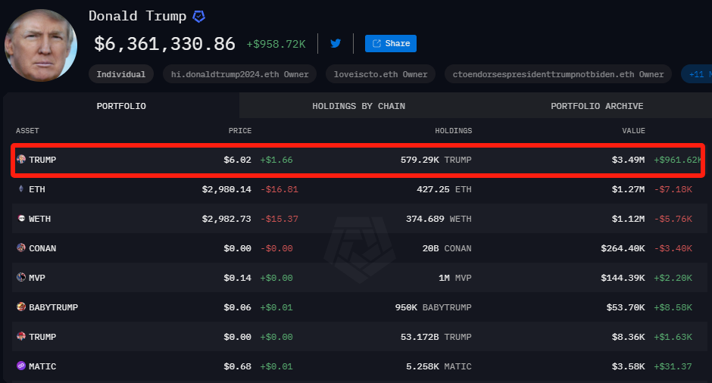Click the -$16.81 ETH price change
This screenshot has height=383, width=712.
[x=279, y=189]
